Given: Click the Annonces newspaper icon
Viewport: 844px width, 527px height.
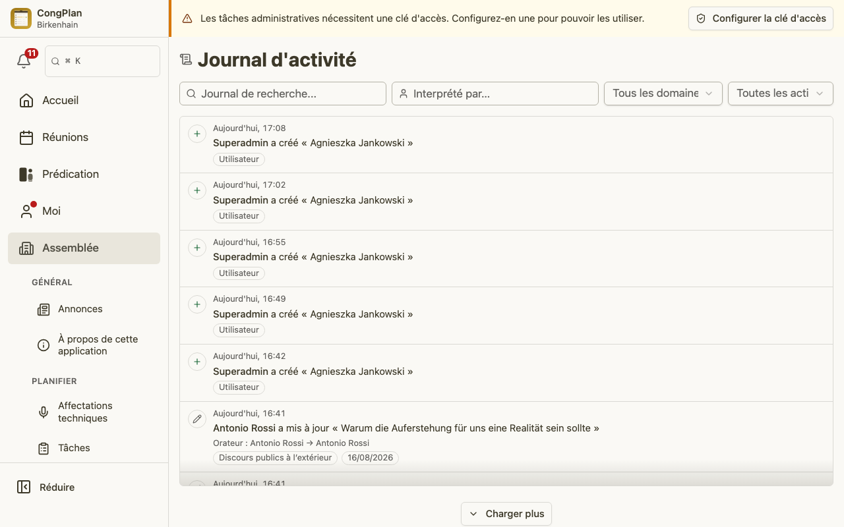Looking at the screenshot, I should (x=44, y=309).
